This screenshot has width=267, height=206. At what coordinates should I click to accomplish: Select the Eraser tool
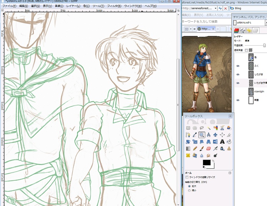pos(209,149)
